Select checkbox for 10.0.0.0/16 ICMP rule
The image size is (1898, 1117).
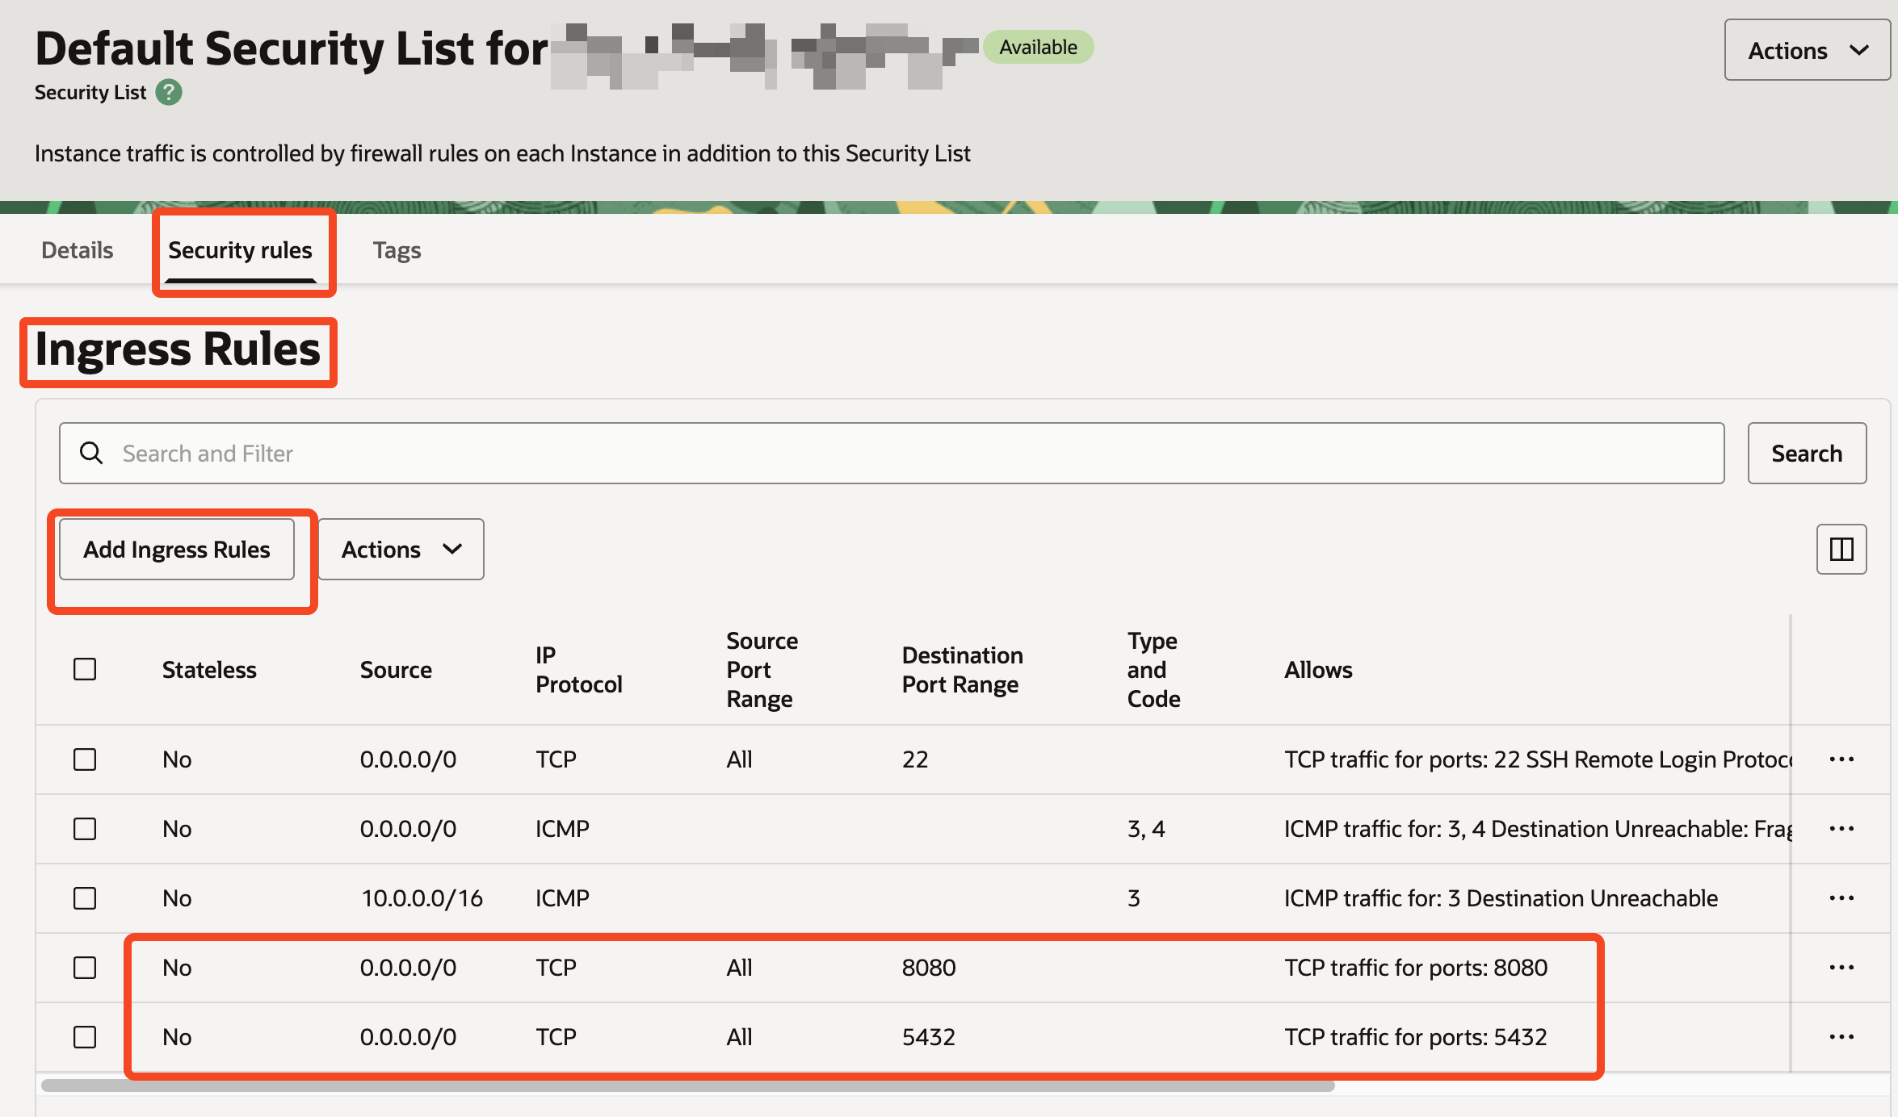(x=85, y=898)
